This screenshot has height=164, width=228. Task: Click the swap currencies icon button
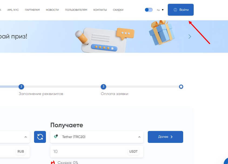pyautogui.click(x=40, y=137)
